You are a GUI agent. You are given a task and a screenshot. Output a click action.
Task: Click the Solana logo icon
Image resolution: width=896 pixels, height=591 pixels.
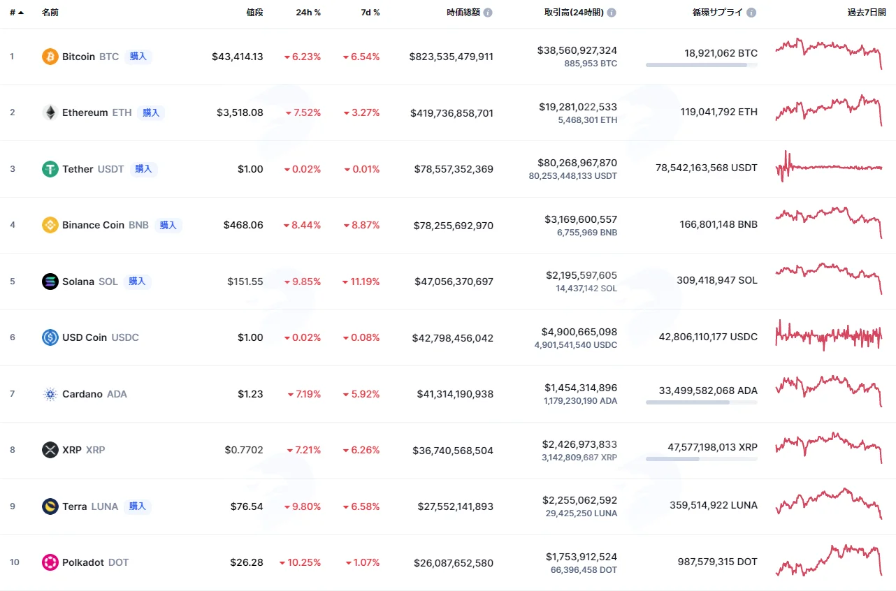click(50, 282)
